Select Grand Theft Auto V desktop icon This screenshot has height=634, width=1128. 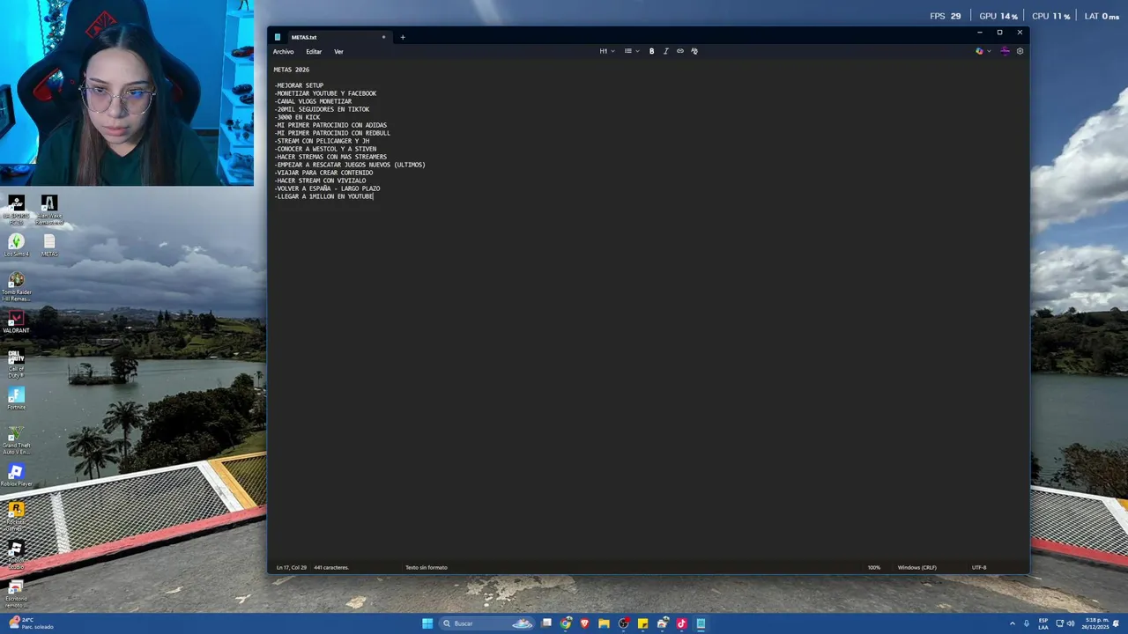point(16,440)
